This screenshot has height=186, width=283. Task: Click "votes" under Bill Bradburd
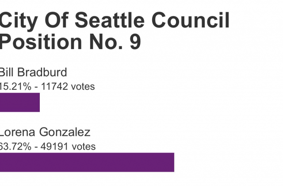[83, 87]
